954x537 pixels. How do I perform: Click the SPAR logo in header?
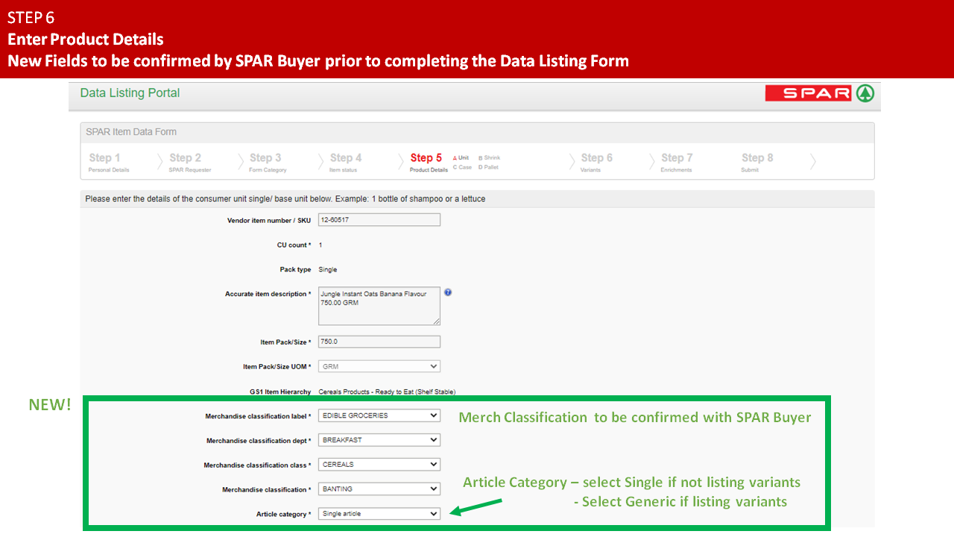(819, 93)
